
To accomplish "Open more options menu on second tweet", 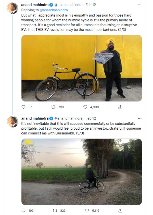I will pyautogui.click(x=139, y=118).
